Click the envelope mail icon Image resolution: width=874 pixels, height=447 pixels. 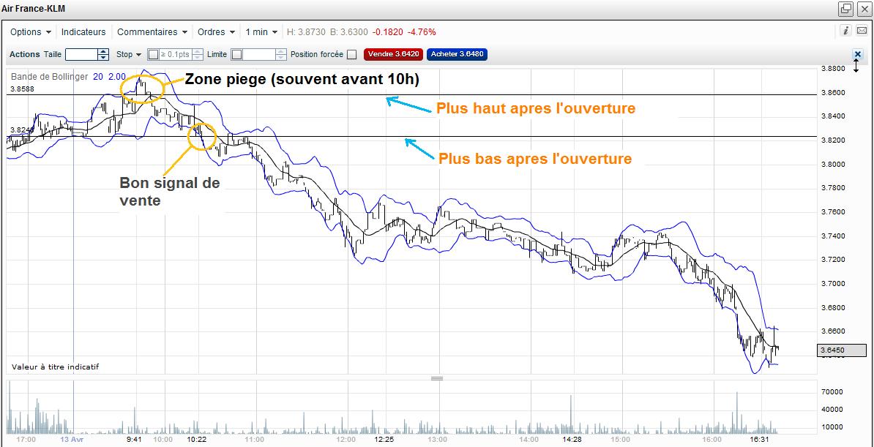(862, 31)
